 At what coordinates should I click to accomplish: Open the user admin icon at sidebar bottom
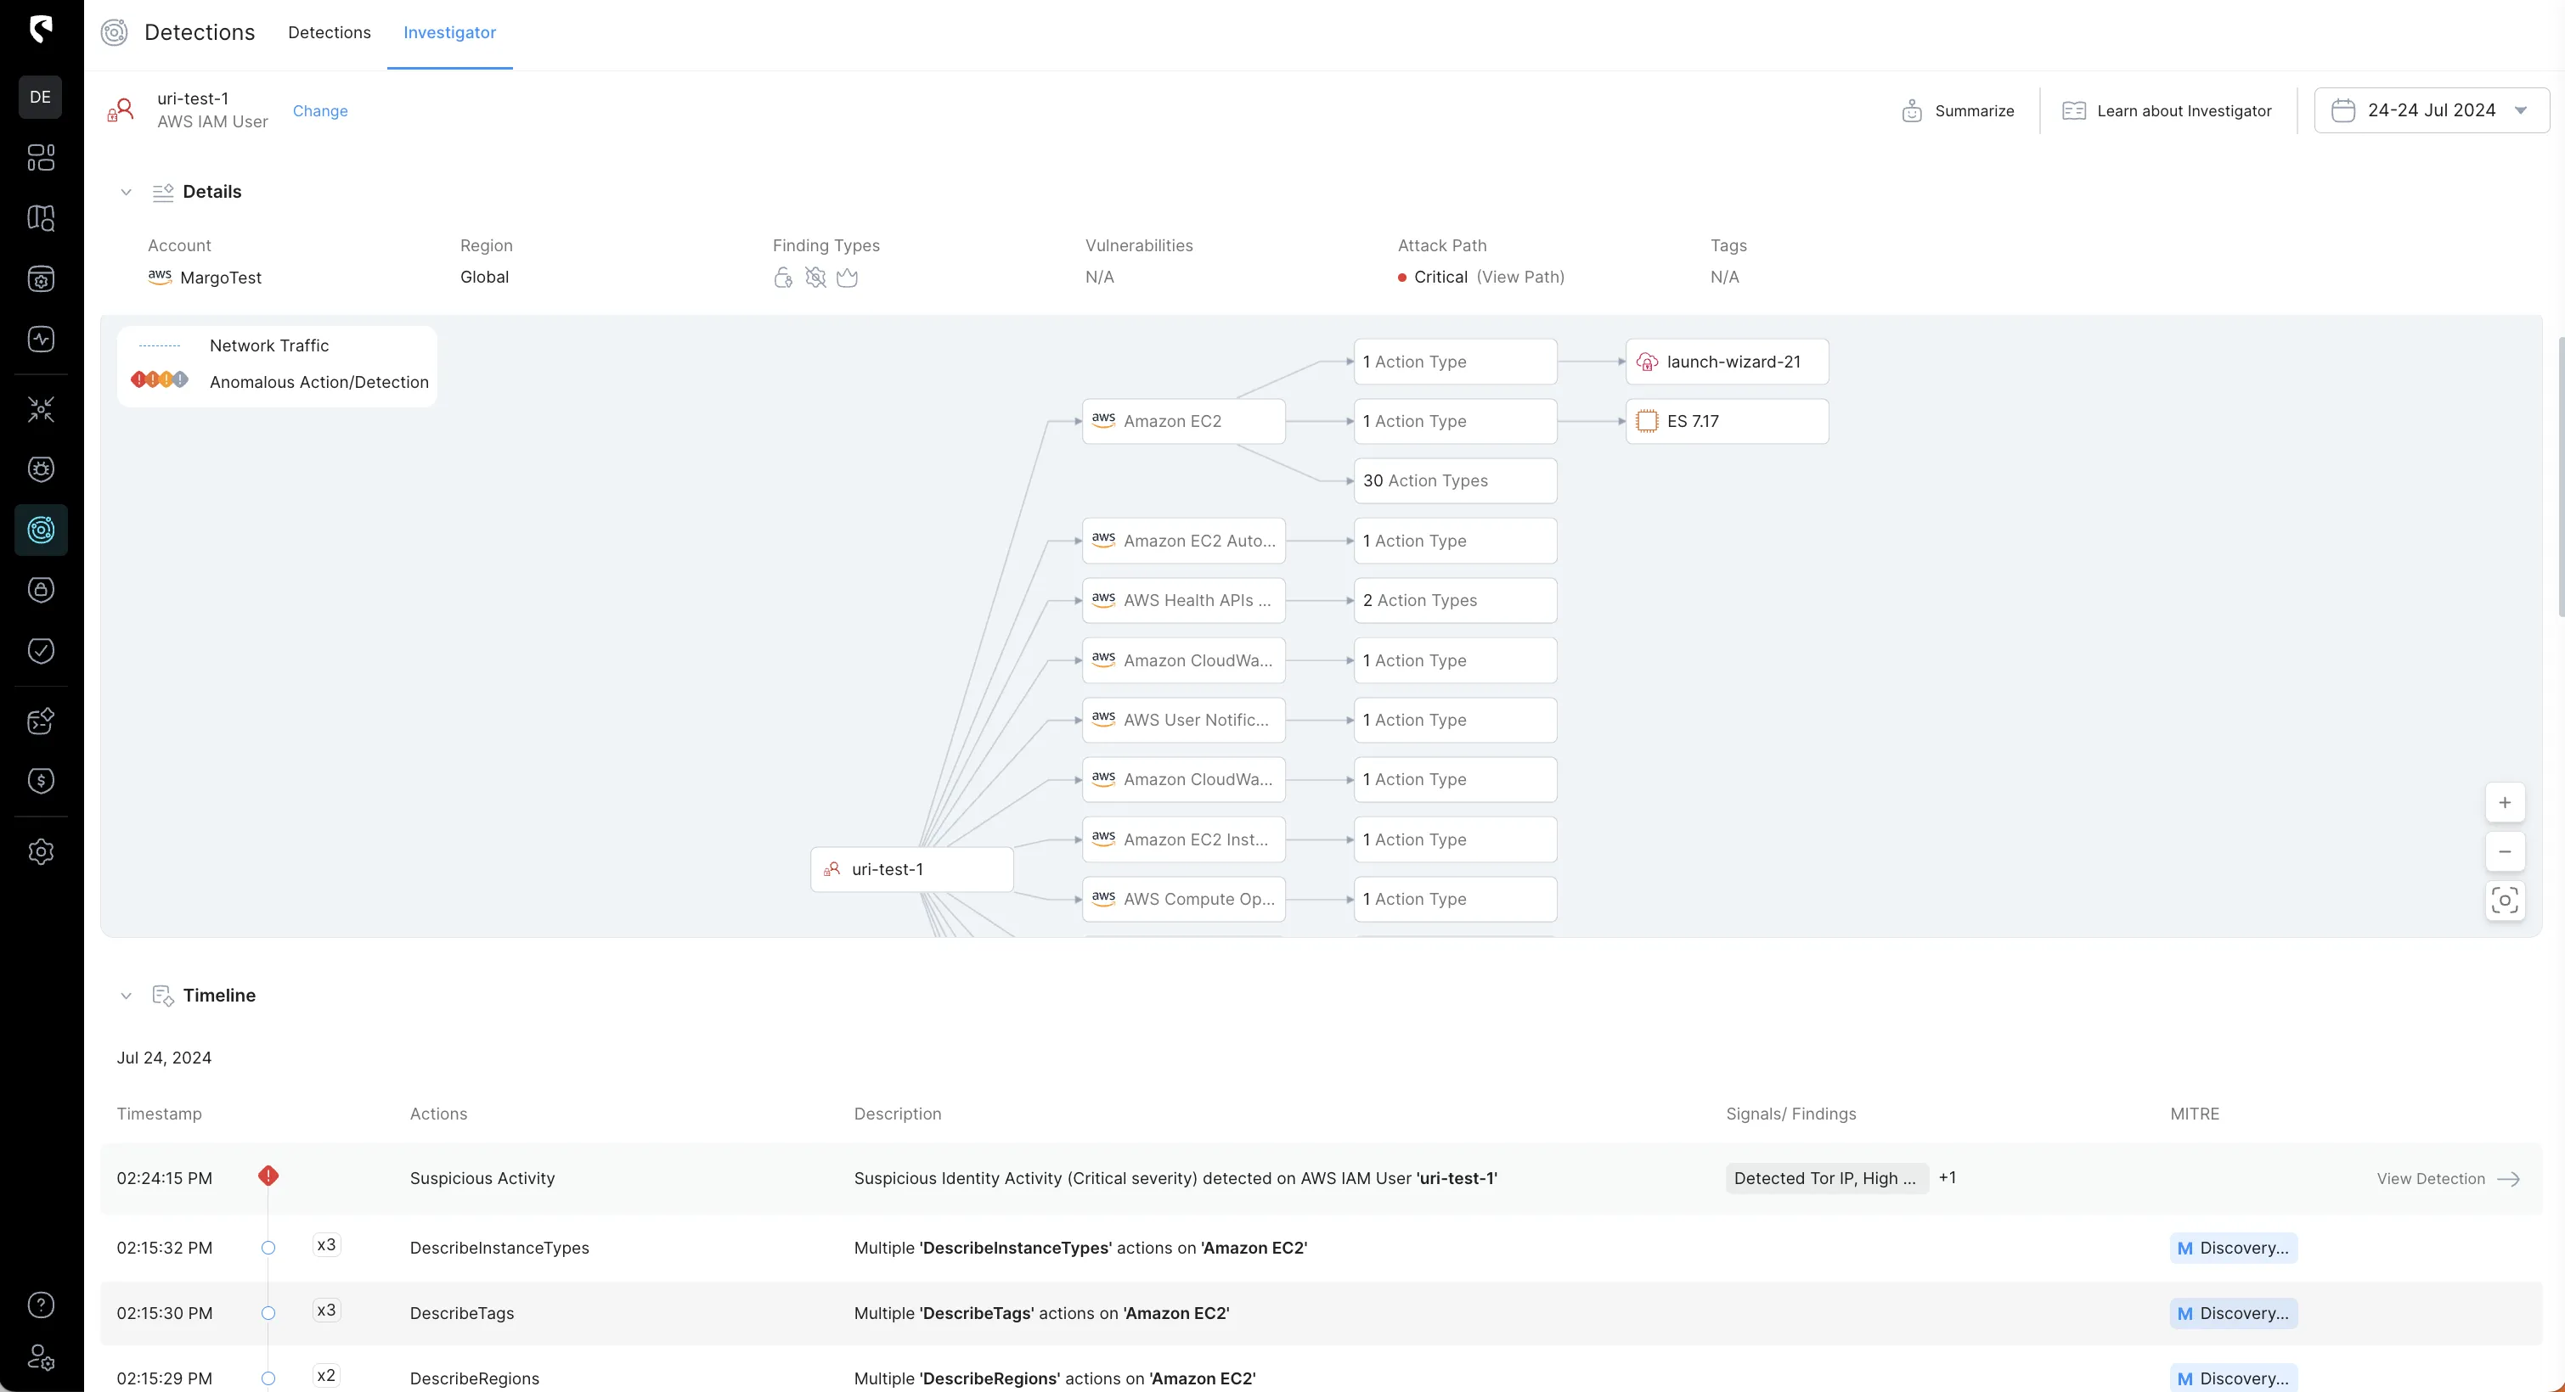point(41,1357)
